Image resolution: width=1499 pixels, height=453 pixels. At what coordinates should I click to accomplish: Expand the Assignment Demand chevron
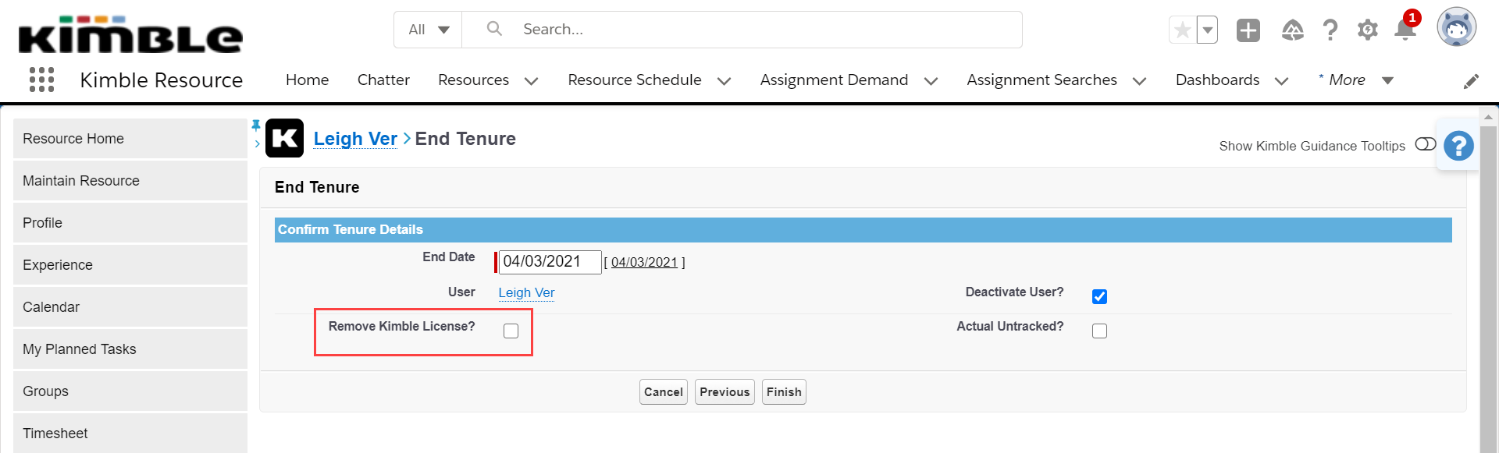point(931,81)
